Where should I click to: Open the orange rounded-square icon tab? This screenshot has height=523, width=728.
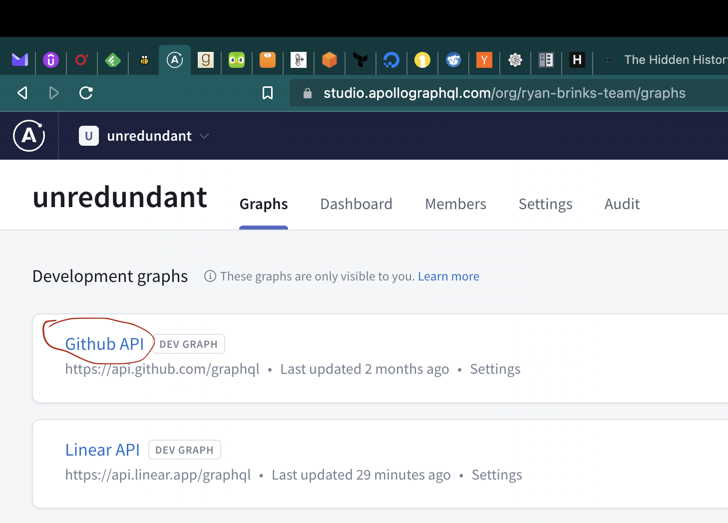268,60
